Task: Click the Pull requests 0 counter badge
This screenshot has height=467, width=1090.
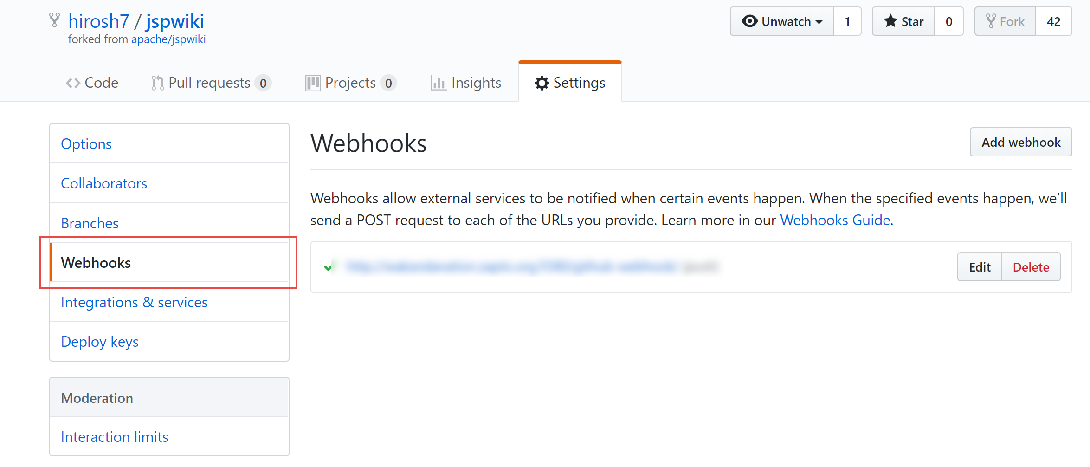Action: pyautogui.click(x=263, y=83)
